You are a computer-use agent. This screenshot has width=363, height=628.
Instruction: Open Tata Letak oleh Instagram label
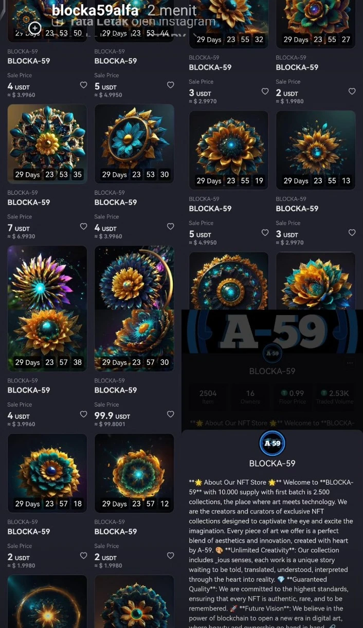141,22
